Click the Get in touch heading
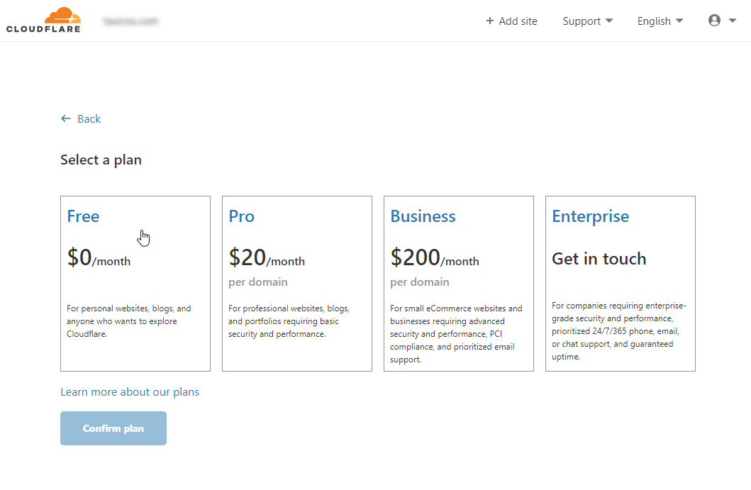The image size is (751, 490). coord(599,259)
